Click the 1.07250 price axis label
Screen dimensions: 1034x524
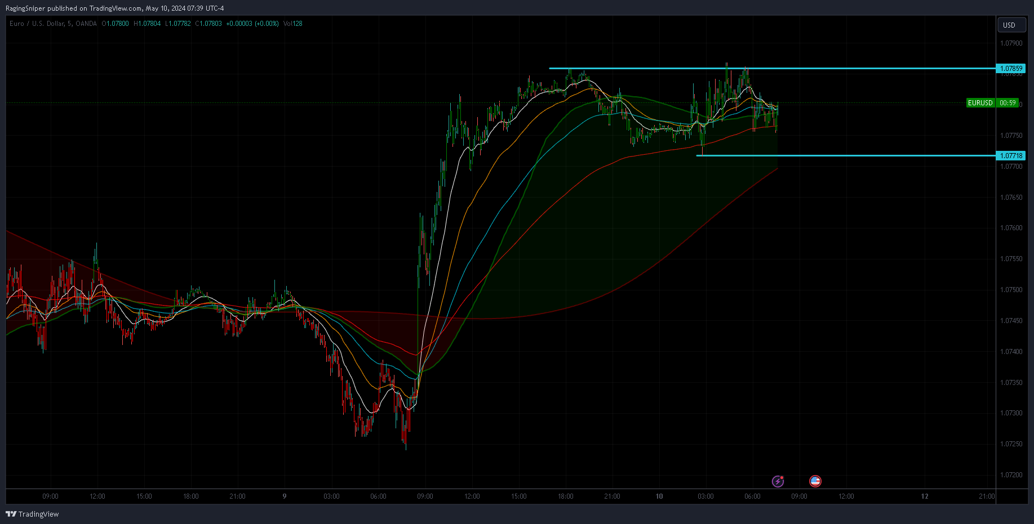[x=1011, y=444]
